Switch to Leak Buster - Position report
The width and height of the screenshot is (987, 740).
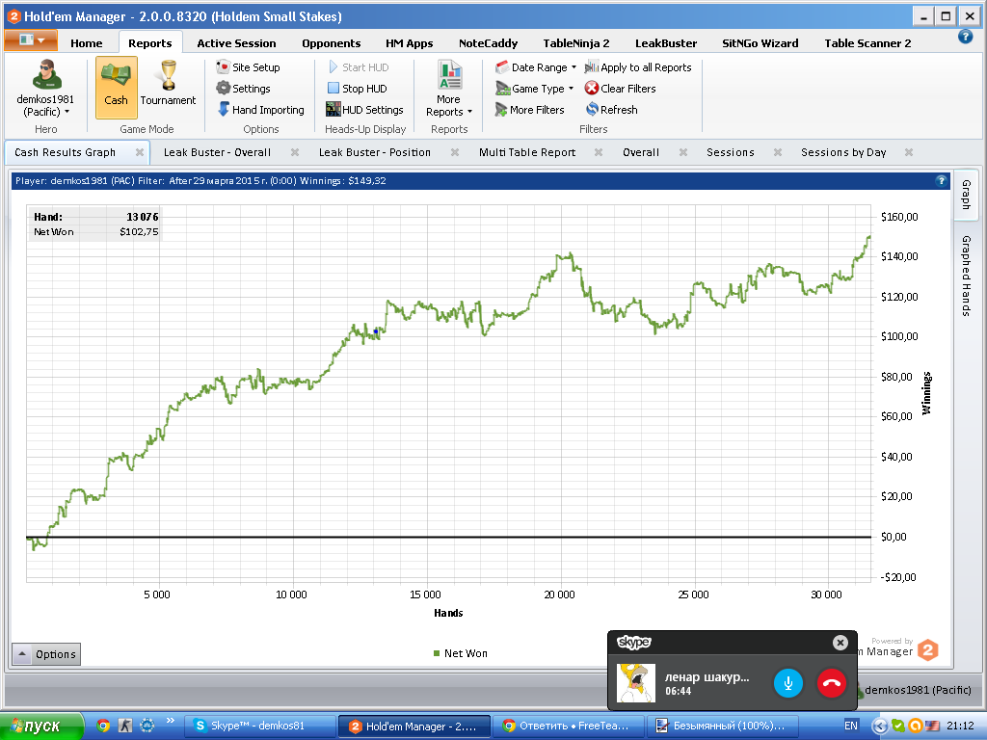(x=375, y=152)
